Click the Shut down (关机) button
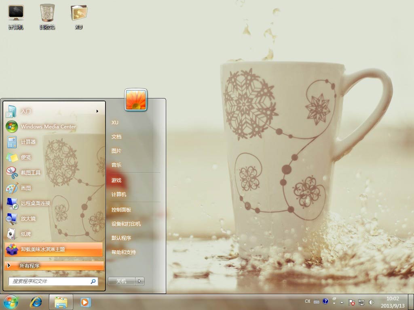Image resolution: width=414 pixels, height=310 pixels. pyautogui.click(x=121, y=281)
